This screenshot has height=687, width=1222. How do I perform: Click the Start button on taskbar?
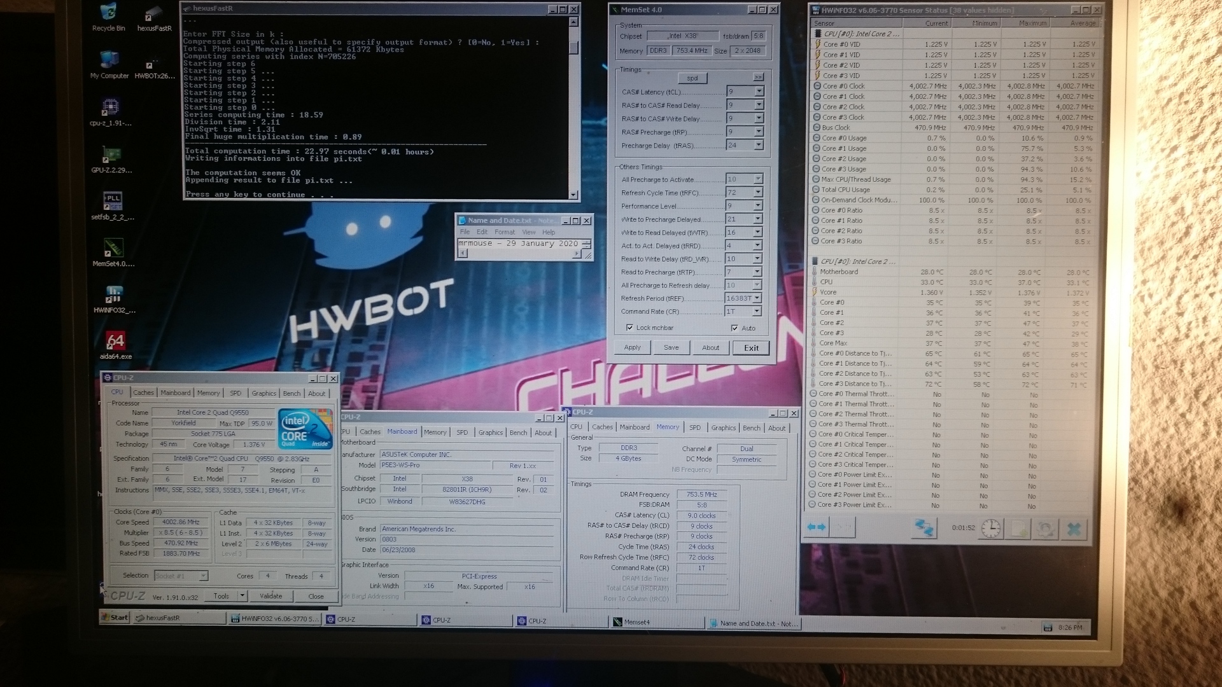(115, 617)
